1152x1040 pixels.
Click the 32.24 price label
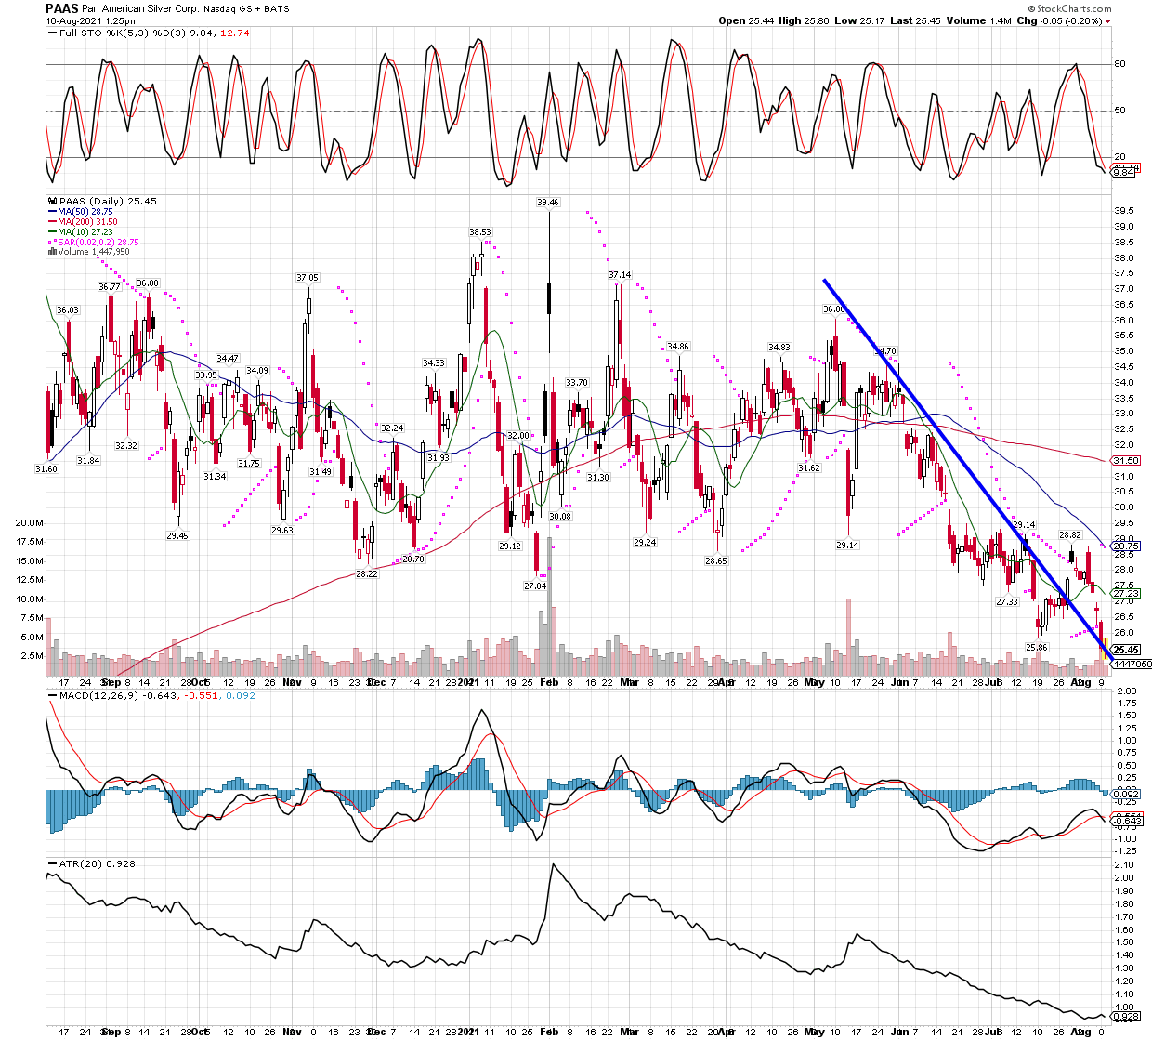[x=392, y=428]
